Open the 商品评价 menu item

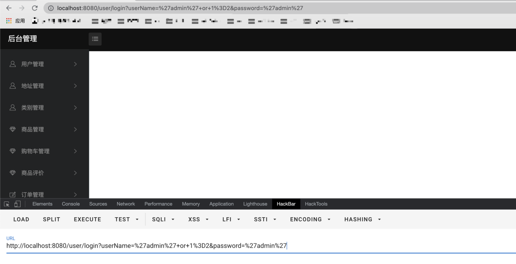tap(44, 173)
